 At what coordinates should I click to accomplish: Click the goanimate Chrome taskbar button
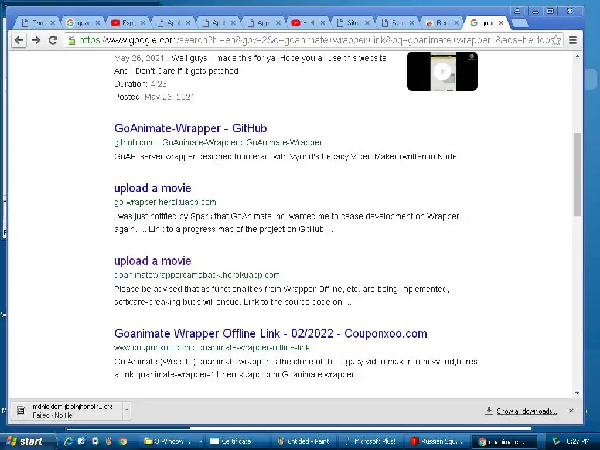click(x=504, y=442)
